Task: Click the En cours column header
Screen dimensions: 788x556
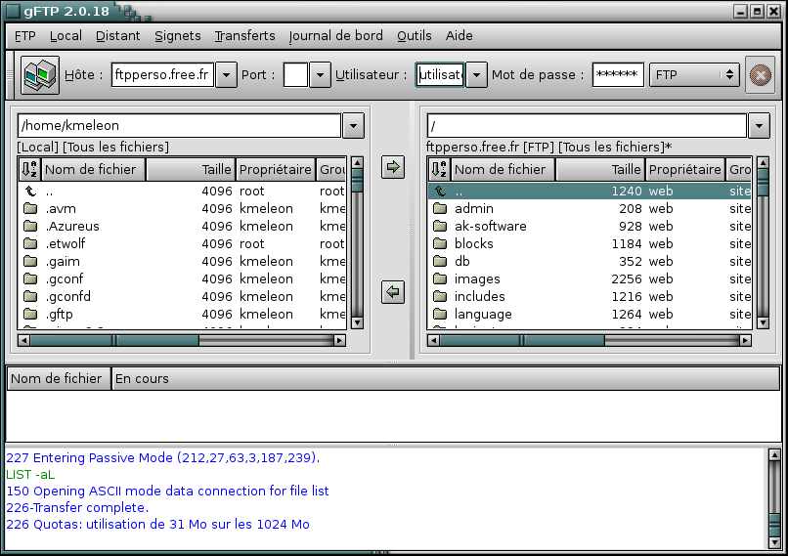Action: pyautogui.click(x=445, y=378)
